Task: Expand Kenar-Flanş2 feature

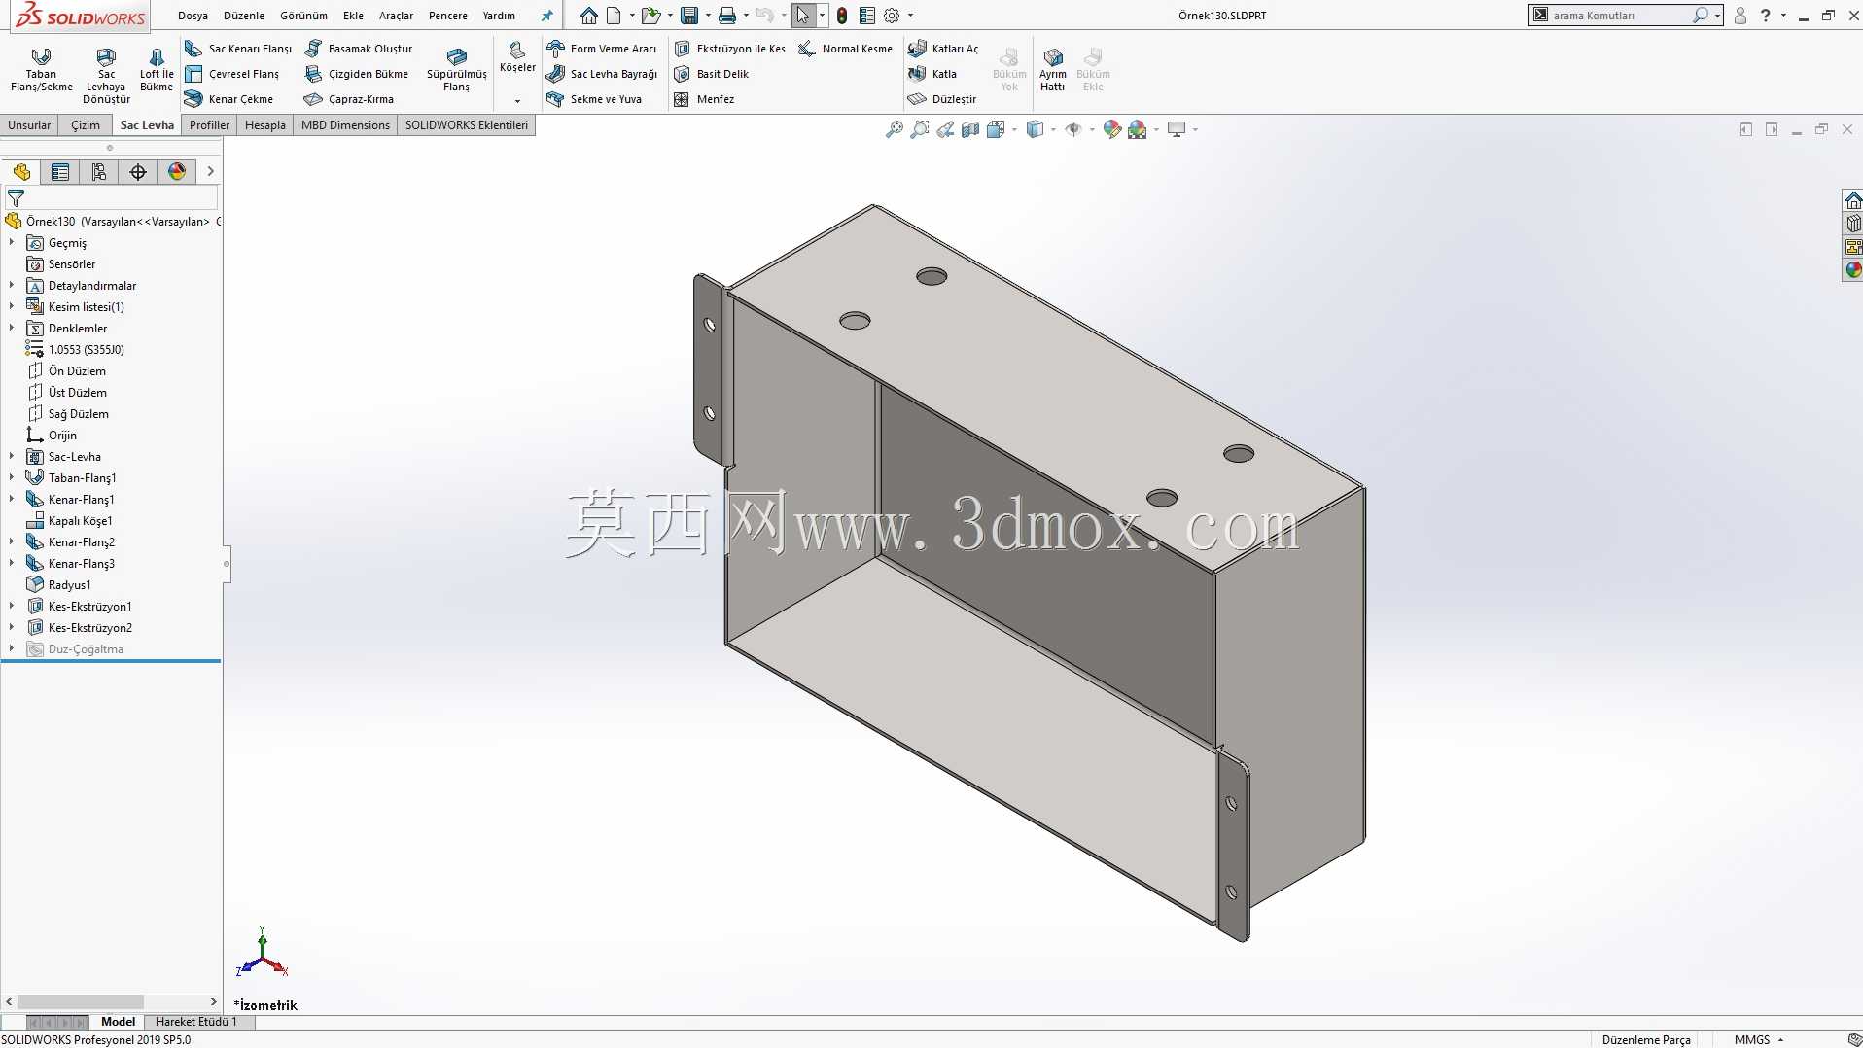Action: 12,541
